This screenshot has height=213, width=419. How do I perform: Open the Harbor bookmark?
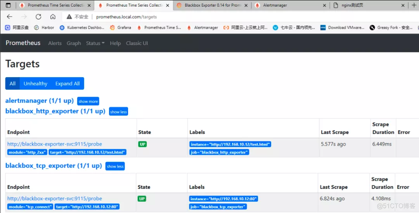coord(44,28)
